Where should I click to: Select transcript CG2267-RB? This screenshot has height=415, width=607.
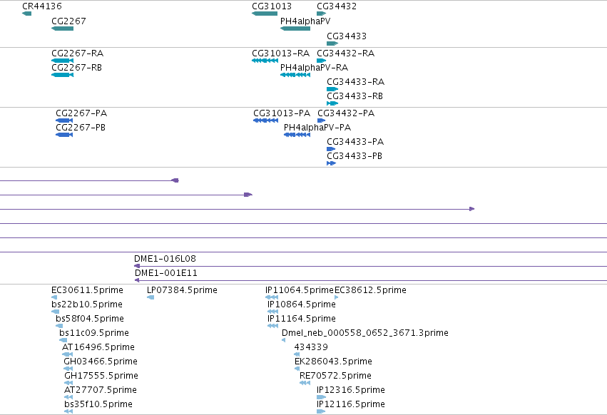pyautogui.click(x=62, y=75)
